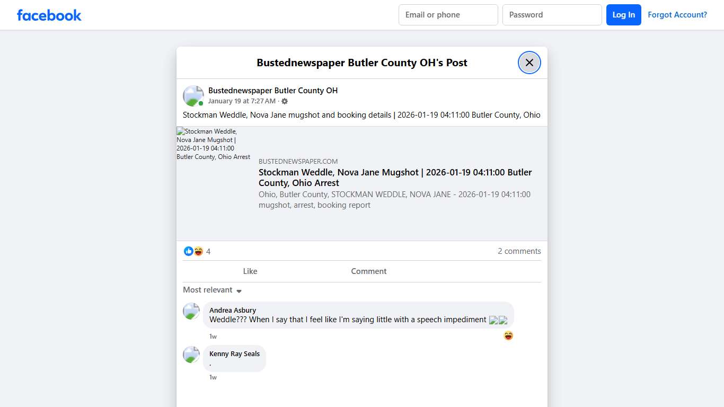The height and width of the screenshot is (407, 724).
Task: Open the 2 comments link
Action: (x=519, y=251)
